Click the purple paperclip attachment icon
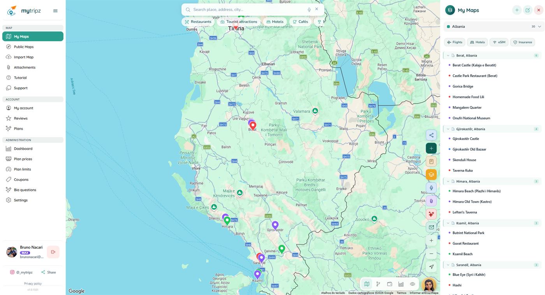Image resolution: width=545 pixels, height=295 pixels. (x=431, y=201)
